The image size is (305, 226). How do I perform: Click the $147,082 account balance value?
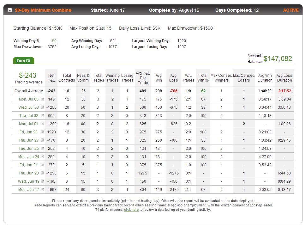click(x=278, y=58)
